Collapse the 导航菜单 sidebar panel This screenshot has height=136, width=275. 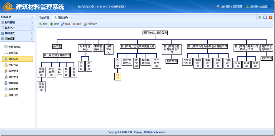tap(32, 17)
